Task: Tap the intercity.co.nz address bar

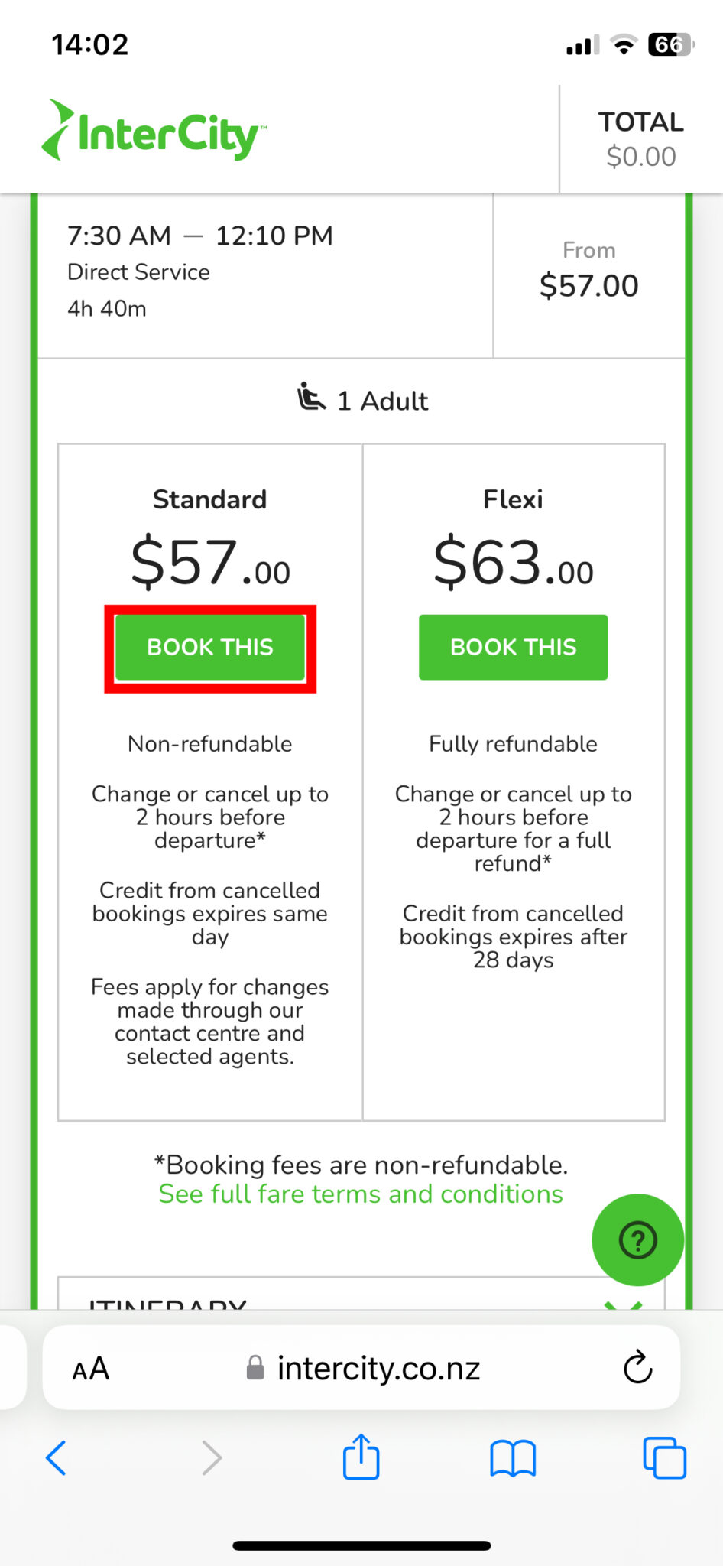Action: (378, 1369)
